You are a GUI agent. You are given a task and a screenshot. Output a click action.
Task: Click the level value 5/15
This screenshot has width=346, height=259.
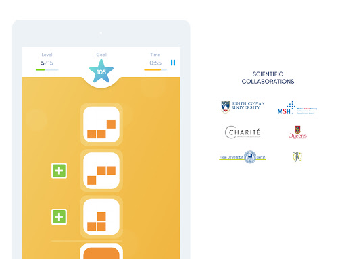click(x=47, y=63)
